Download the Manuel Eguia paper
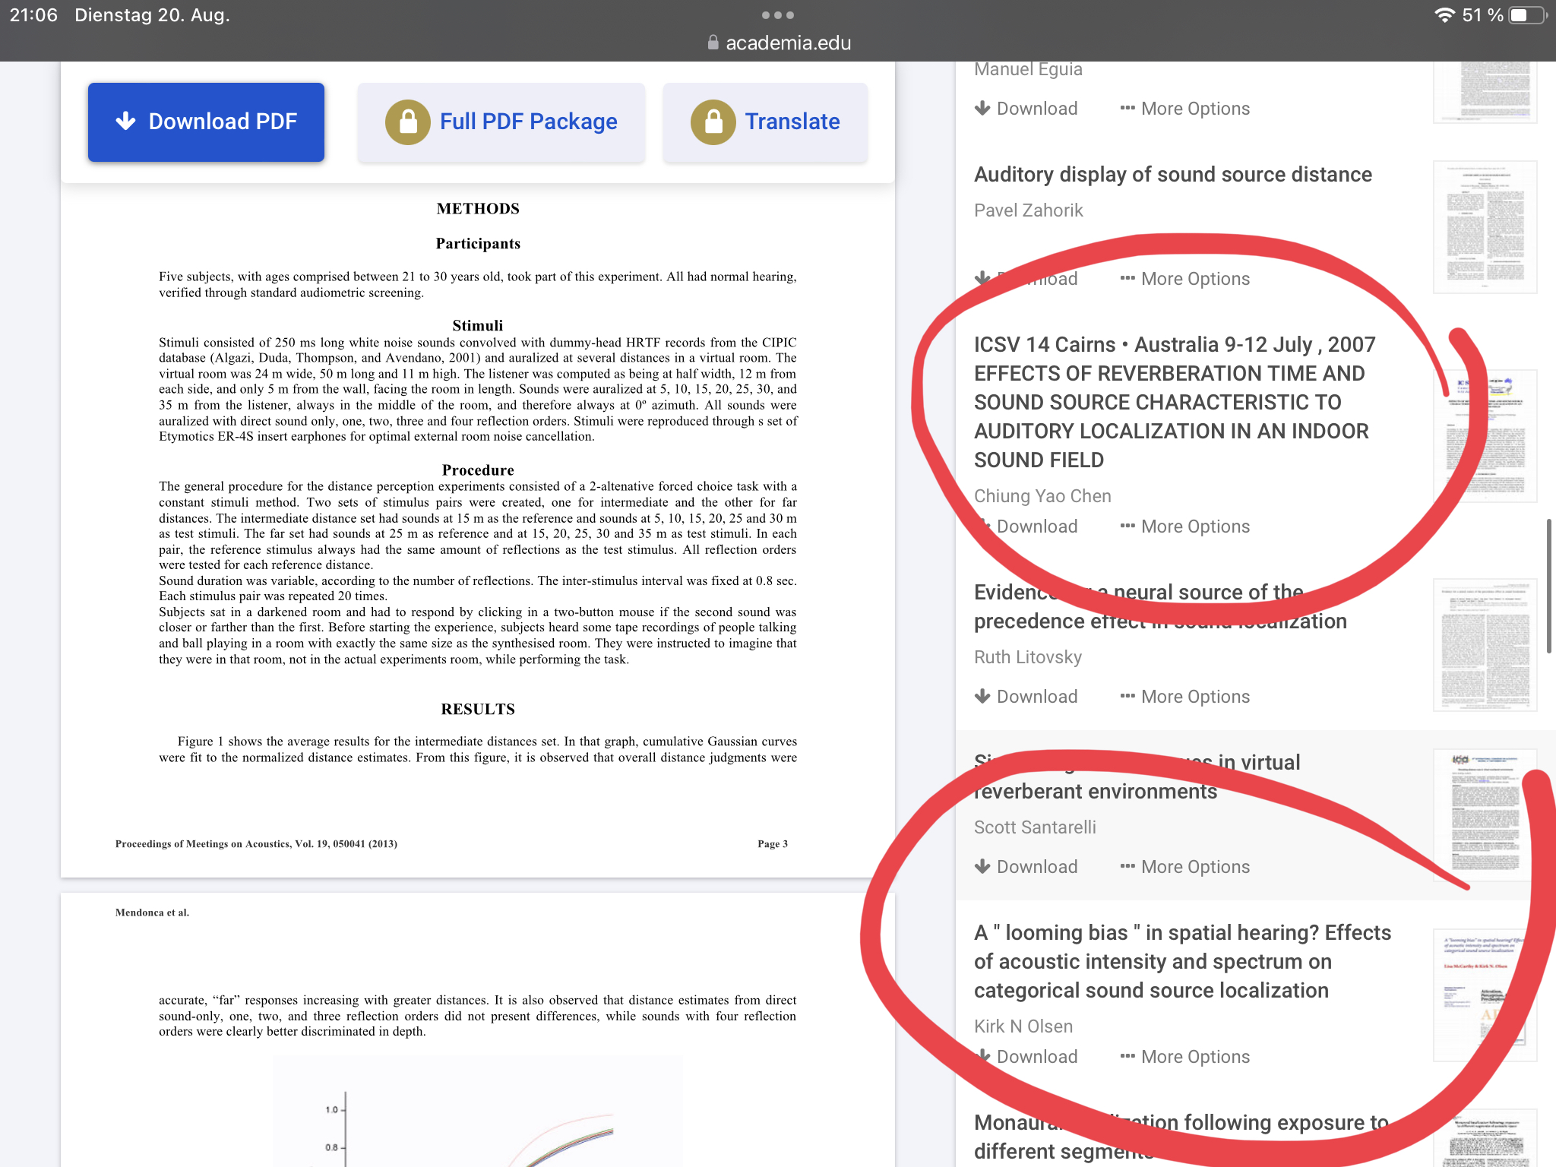 point(1026,109)
